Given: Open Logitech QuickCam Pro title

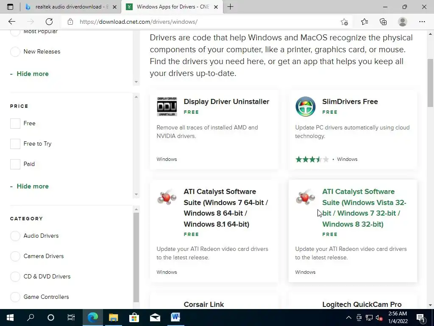Looking at the screenshot, I should tap(362, 304).
